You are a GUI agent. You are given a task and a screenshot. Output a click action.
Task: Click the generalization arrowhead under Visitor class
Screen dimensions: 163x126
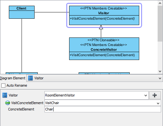pos(101,27)
